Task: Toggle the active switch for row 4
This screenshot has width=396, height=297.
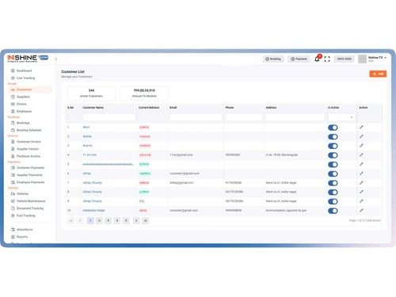Action: (x=333, y=155)
